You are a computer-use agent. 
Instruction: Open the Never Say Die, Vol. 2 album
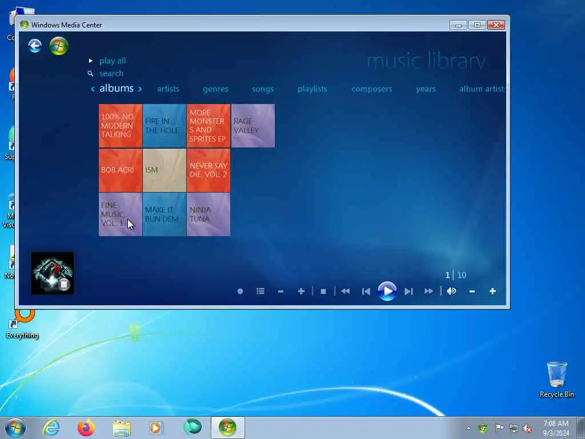click(208, 170)
